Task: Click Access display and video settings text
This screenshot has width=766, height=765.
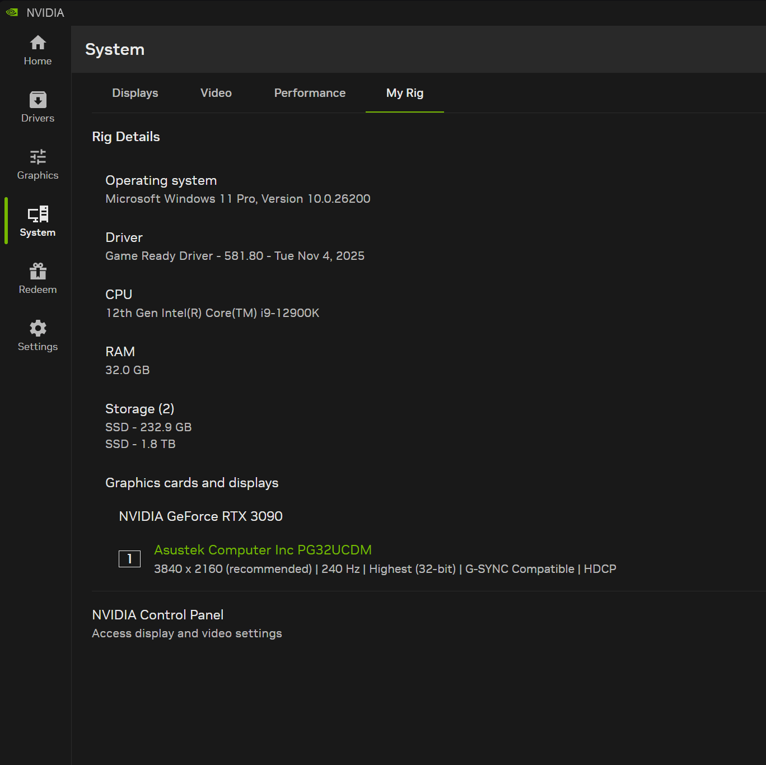Action: (187, 633)
